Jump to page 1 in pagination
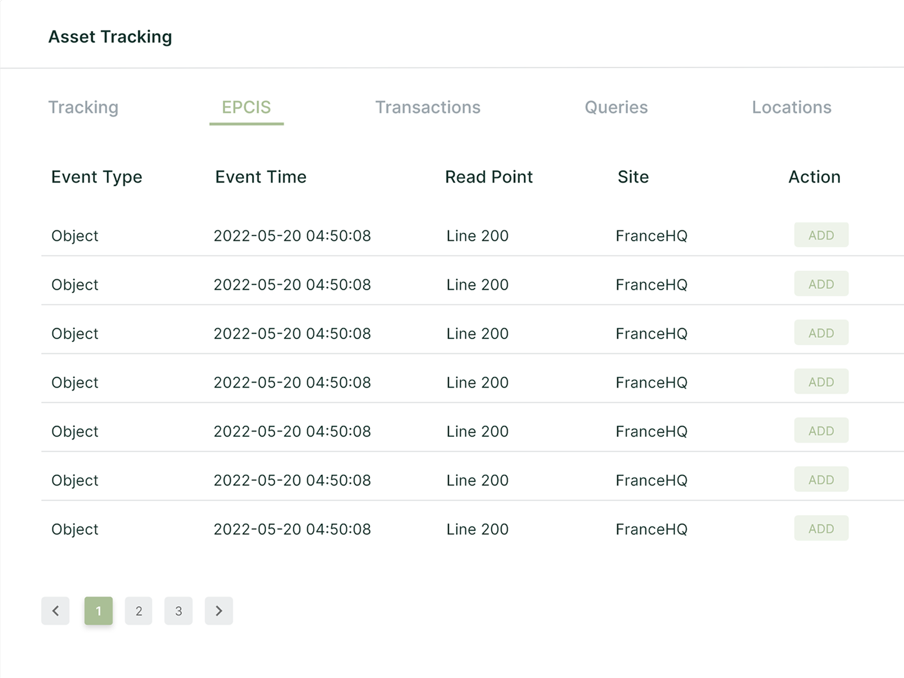 tap(98, 611)
